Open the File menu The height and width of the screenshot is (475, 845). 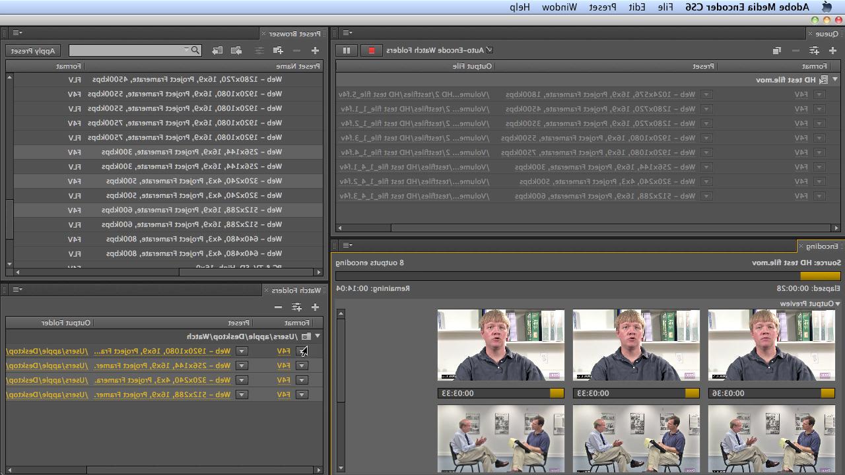[665, 7]
